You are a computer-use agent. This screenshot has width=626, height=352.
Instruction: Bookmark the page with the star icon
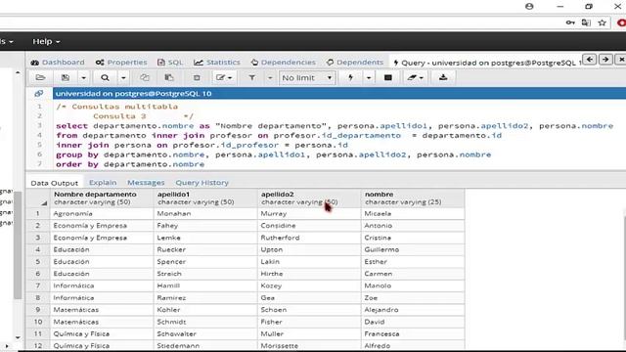[603, 22]
